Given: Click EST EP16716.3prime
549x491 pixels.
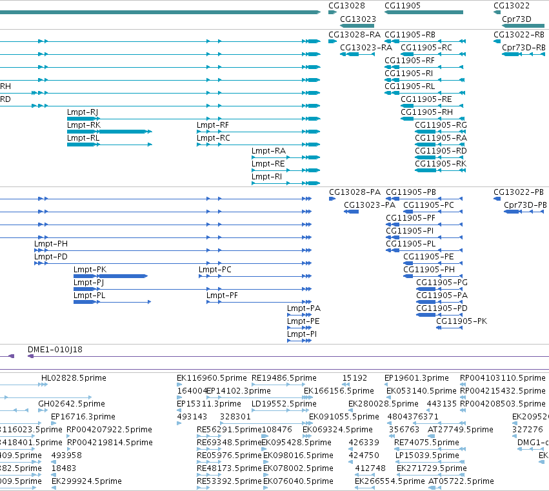Looking at the screenshot, I should (83, 417).
